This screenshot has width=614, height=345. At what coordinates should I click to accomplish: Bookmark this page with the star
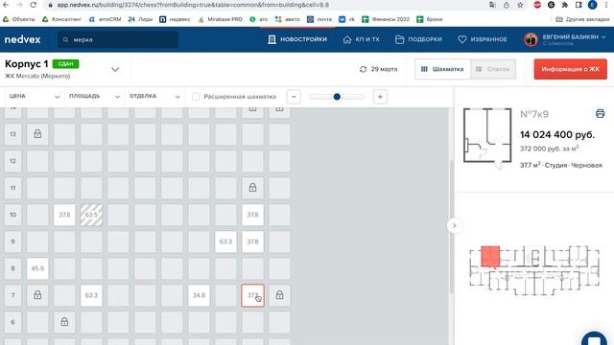tap(520, 5)
